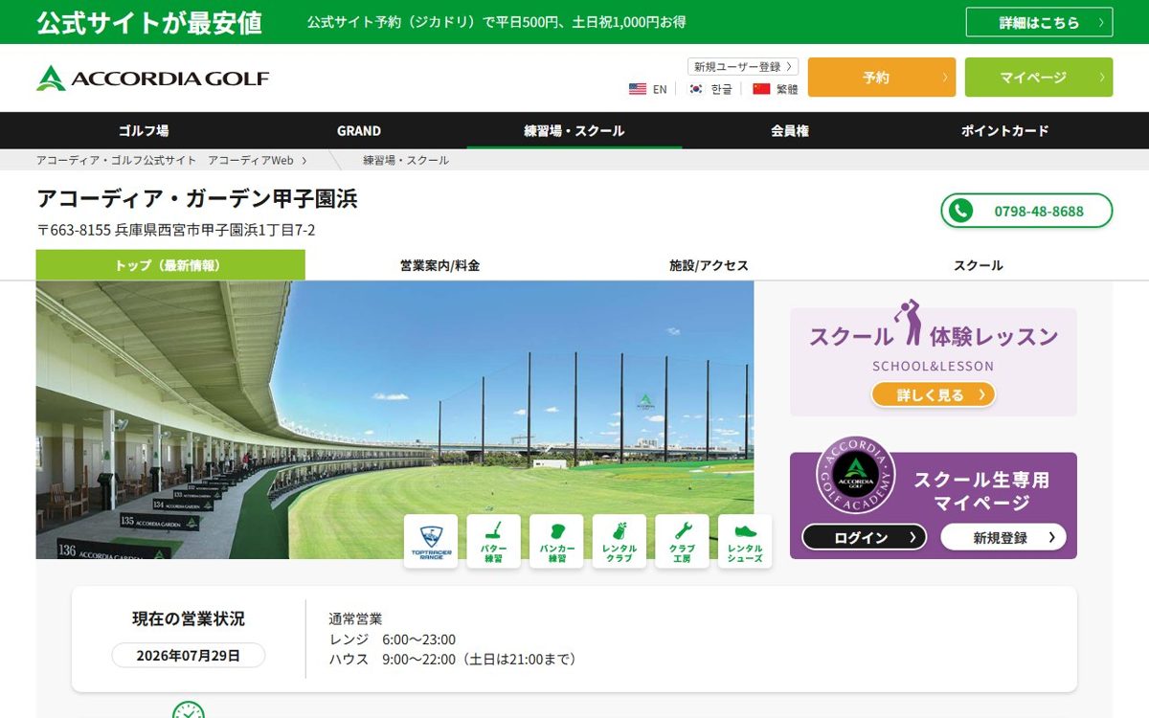Select the トップ（最新情報） tab
The width and height of the screenshot is (1149, 718).
click(170, 265)
